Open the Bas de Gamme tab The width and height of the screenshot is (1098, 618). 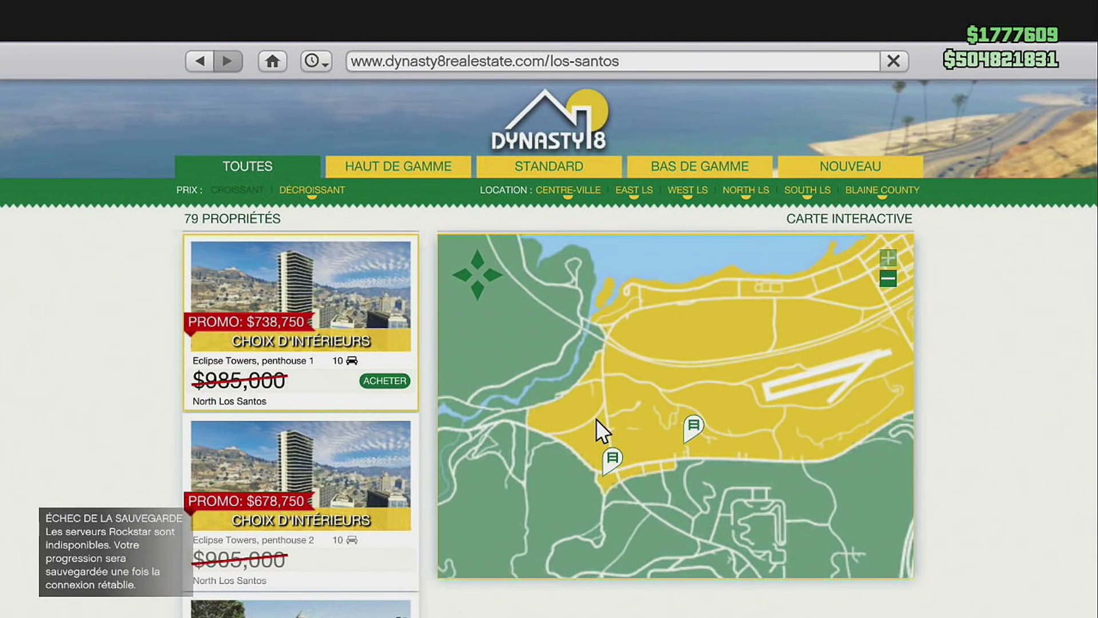pos(699,167)
